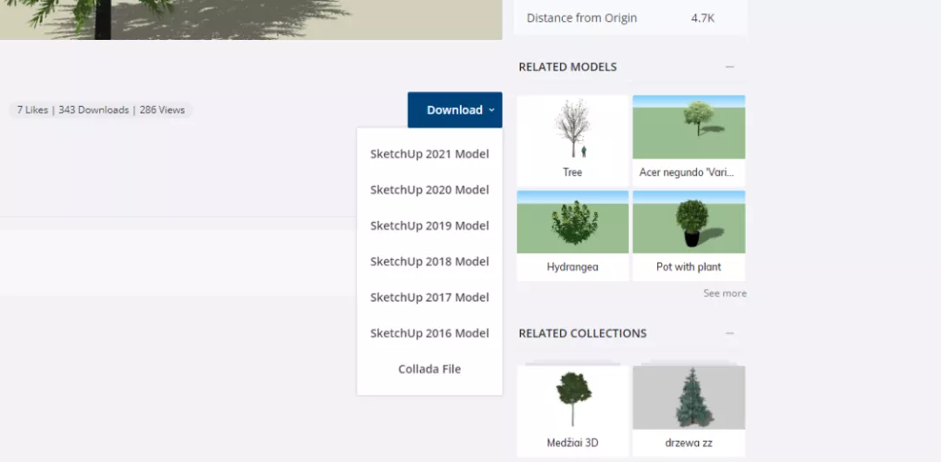Click the likes, downloads, views stats badge
This screenshot has height=462, width=941.
point(101,110)
